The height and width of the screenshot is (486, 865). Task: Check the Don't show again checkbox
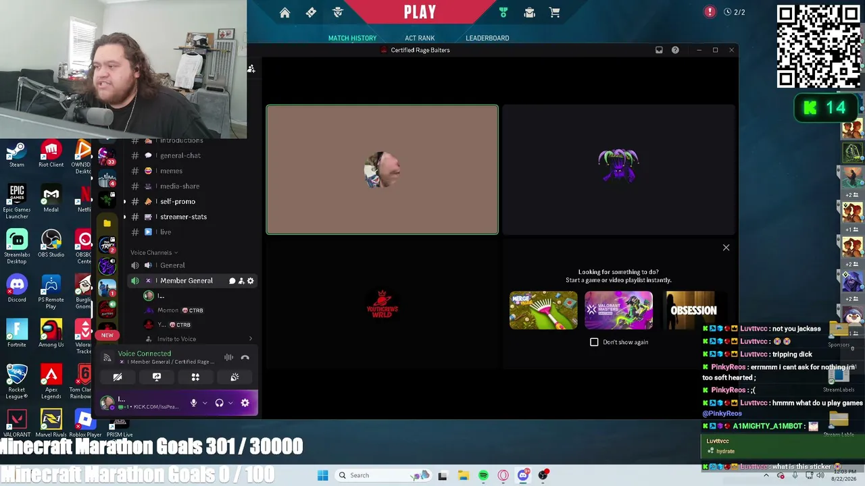[594, 342]
